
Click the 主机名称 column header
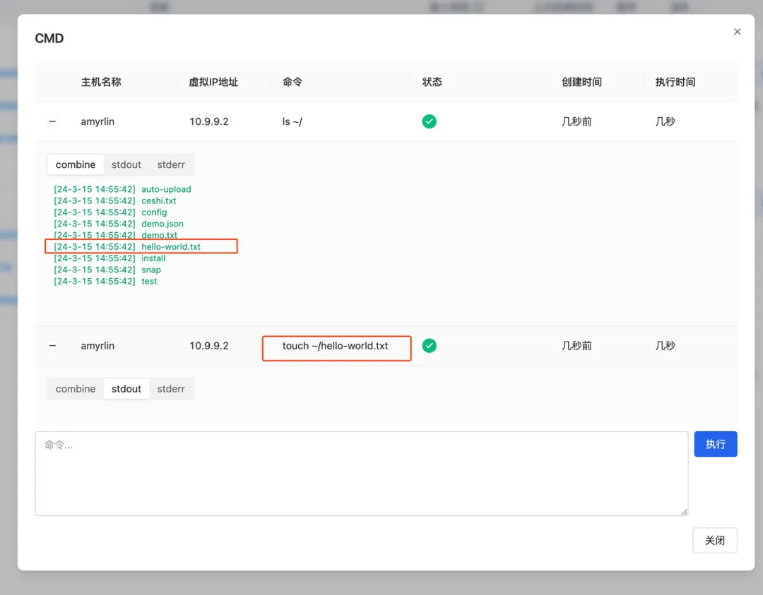click(101, 82)
